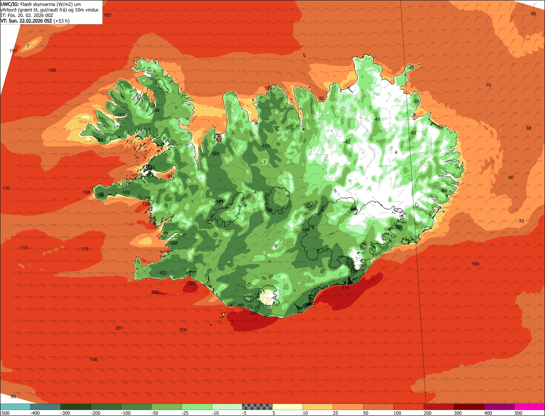
Task: Click the '-63' value on the east coast
Action: click(x=444, y=191)
